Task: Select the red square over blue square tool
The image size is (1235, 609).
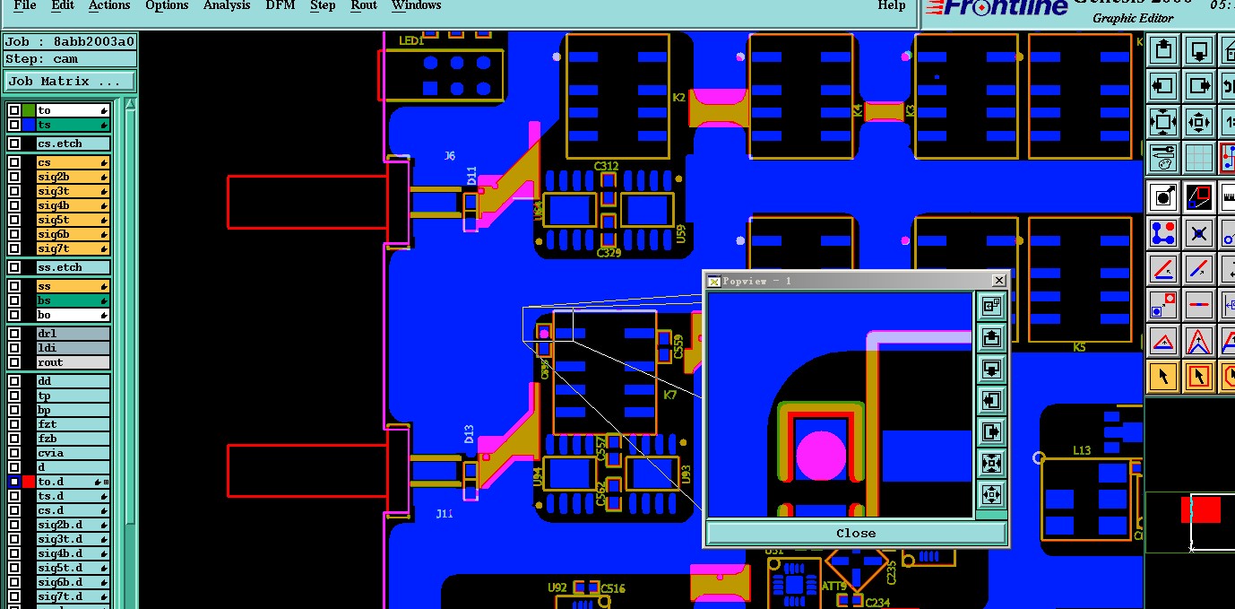Action: click(x=1163, y=304)
